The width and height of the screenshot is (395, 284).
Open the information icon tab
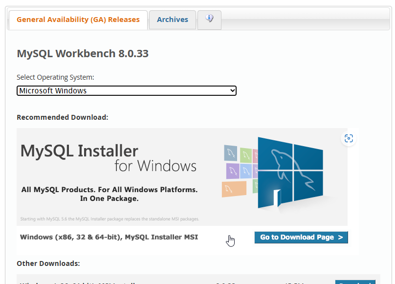point(209,20)
